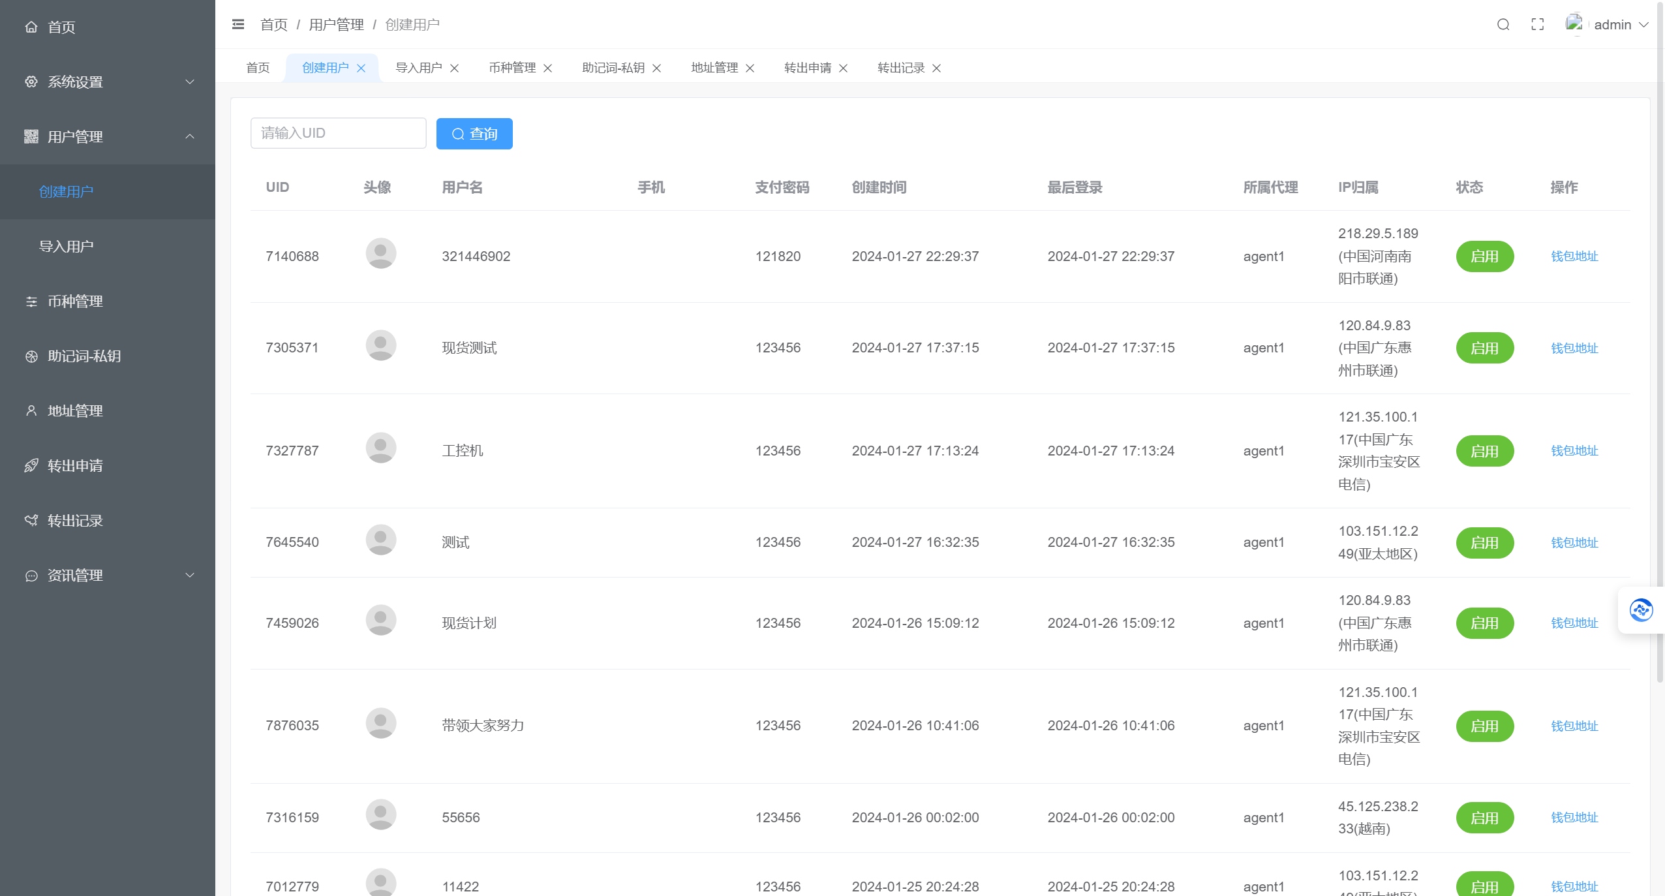Click the fullscreen icon near admin avatar
This screenshot has width=1665, height=896.
1536,25
